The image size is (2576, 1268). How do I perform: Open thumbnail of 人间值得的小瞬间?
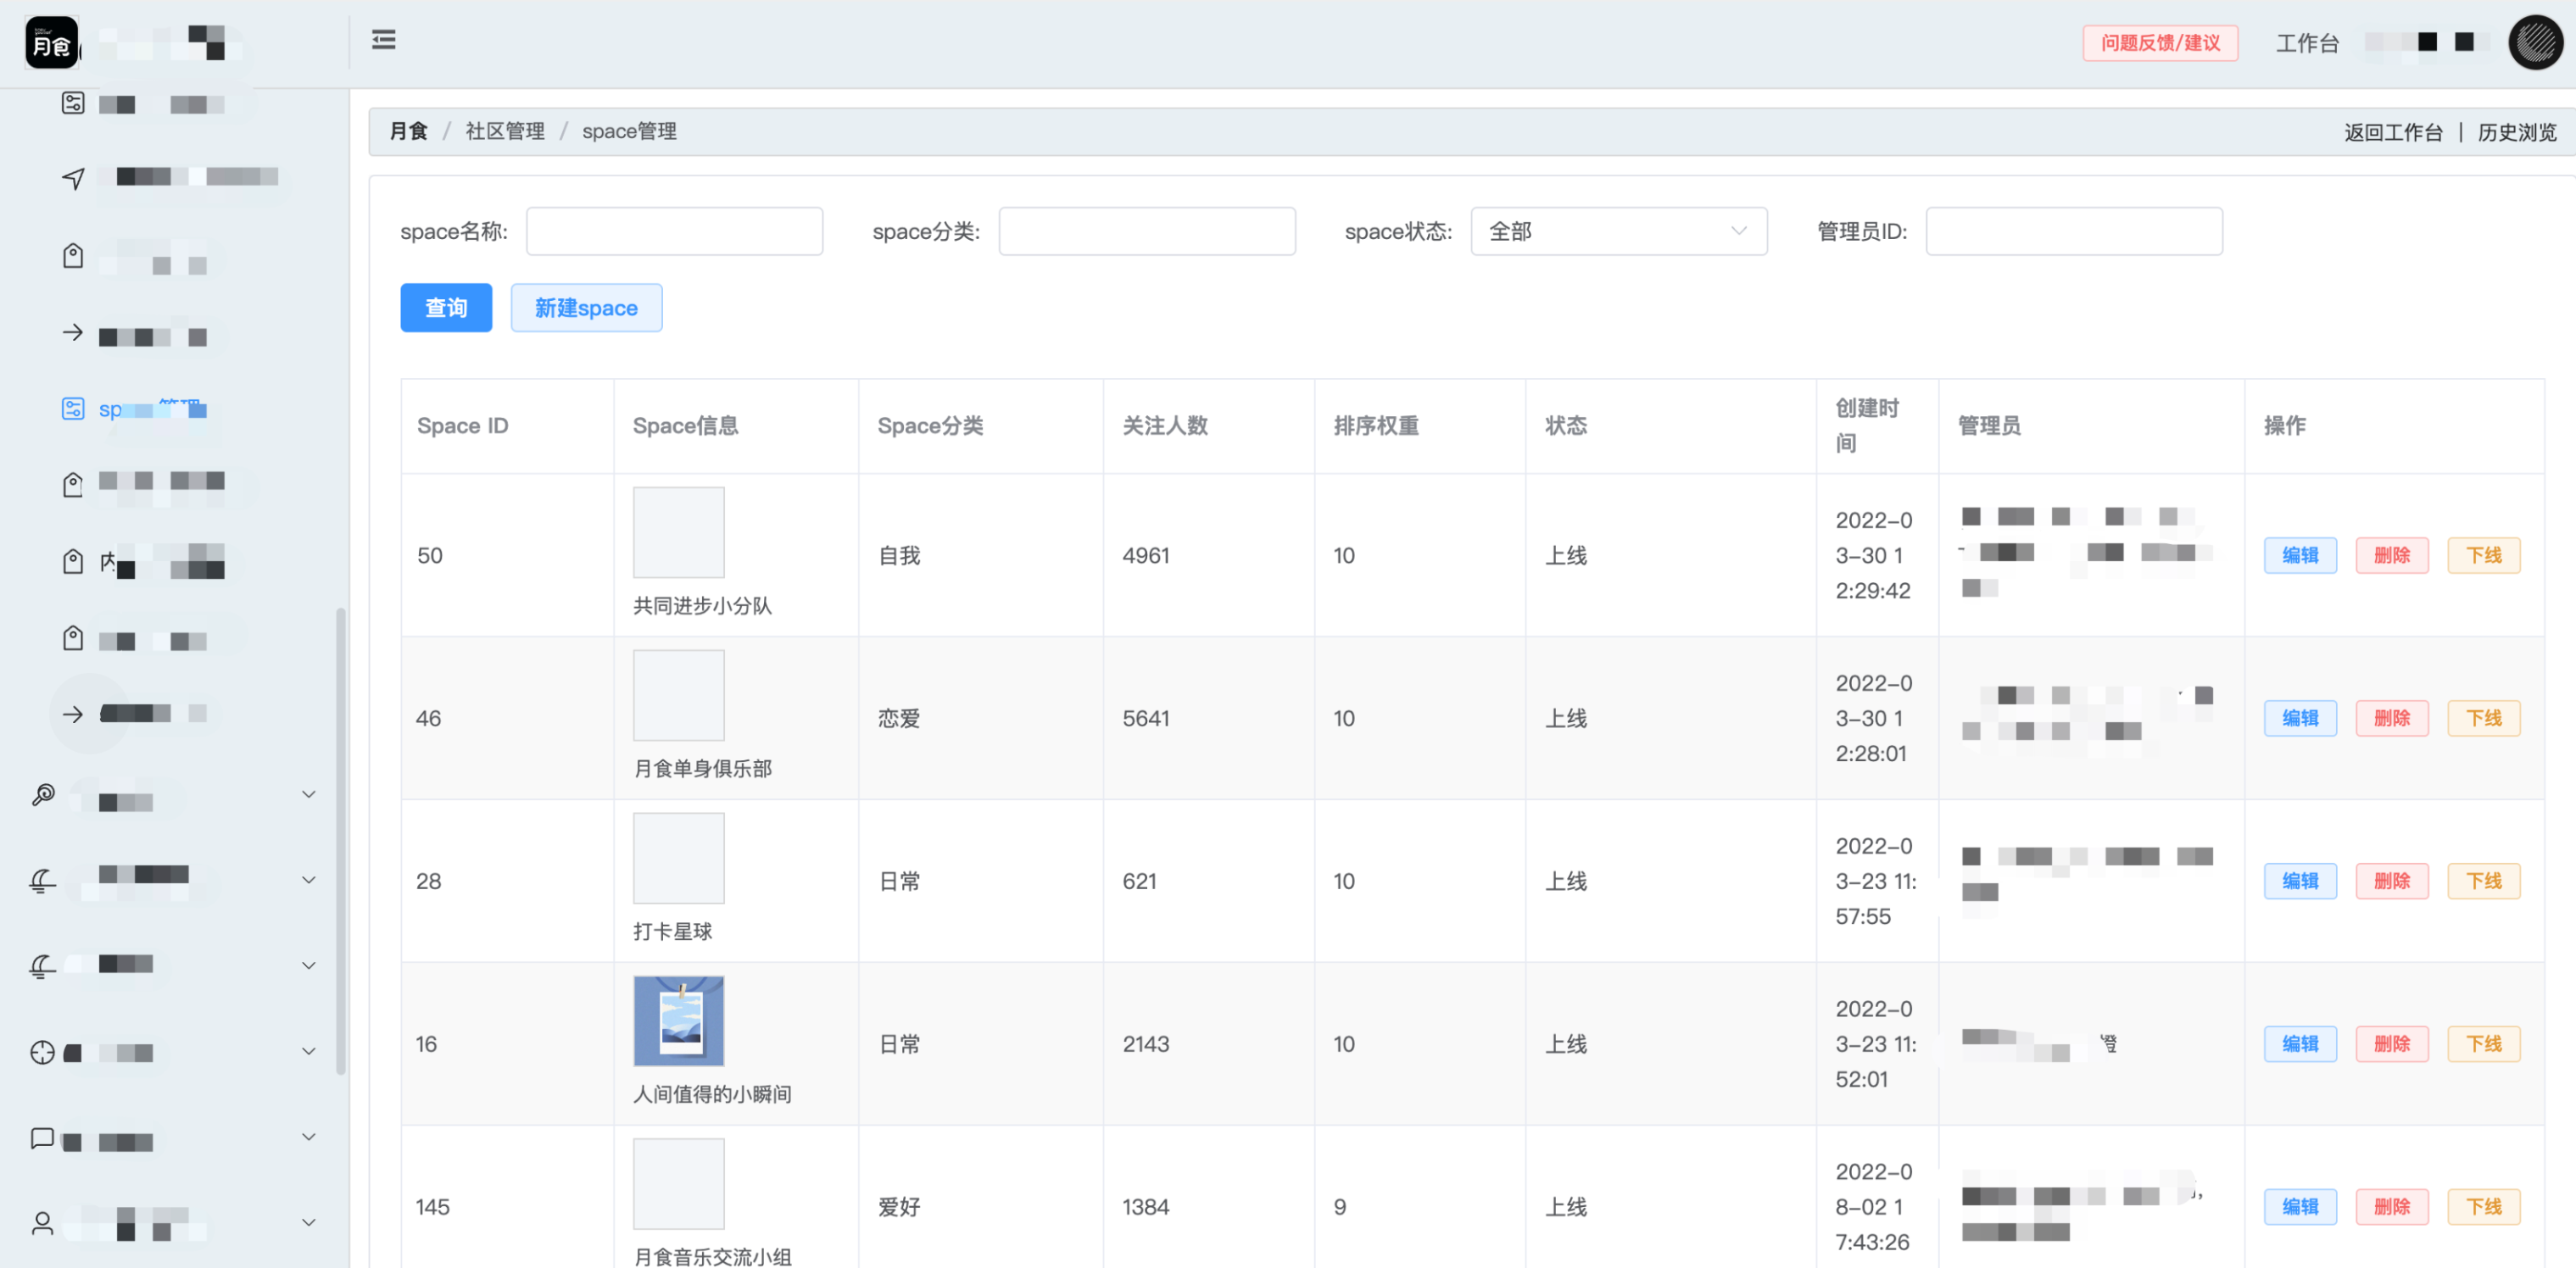click(x=679, y=1022)
